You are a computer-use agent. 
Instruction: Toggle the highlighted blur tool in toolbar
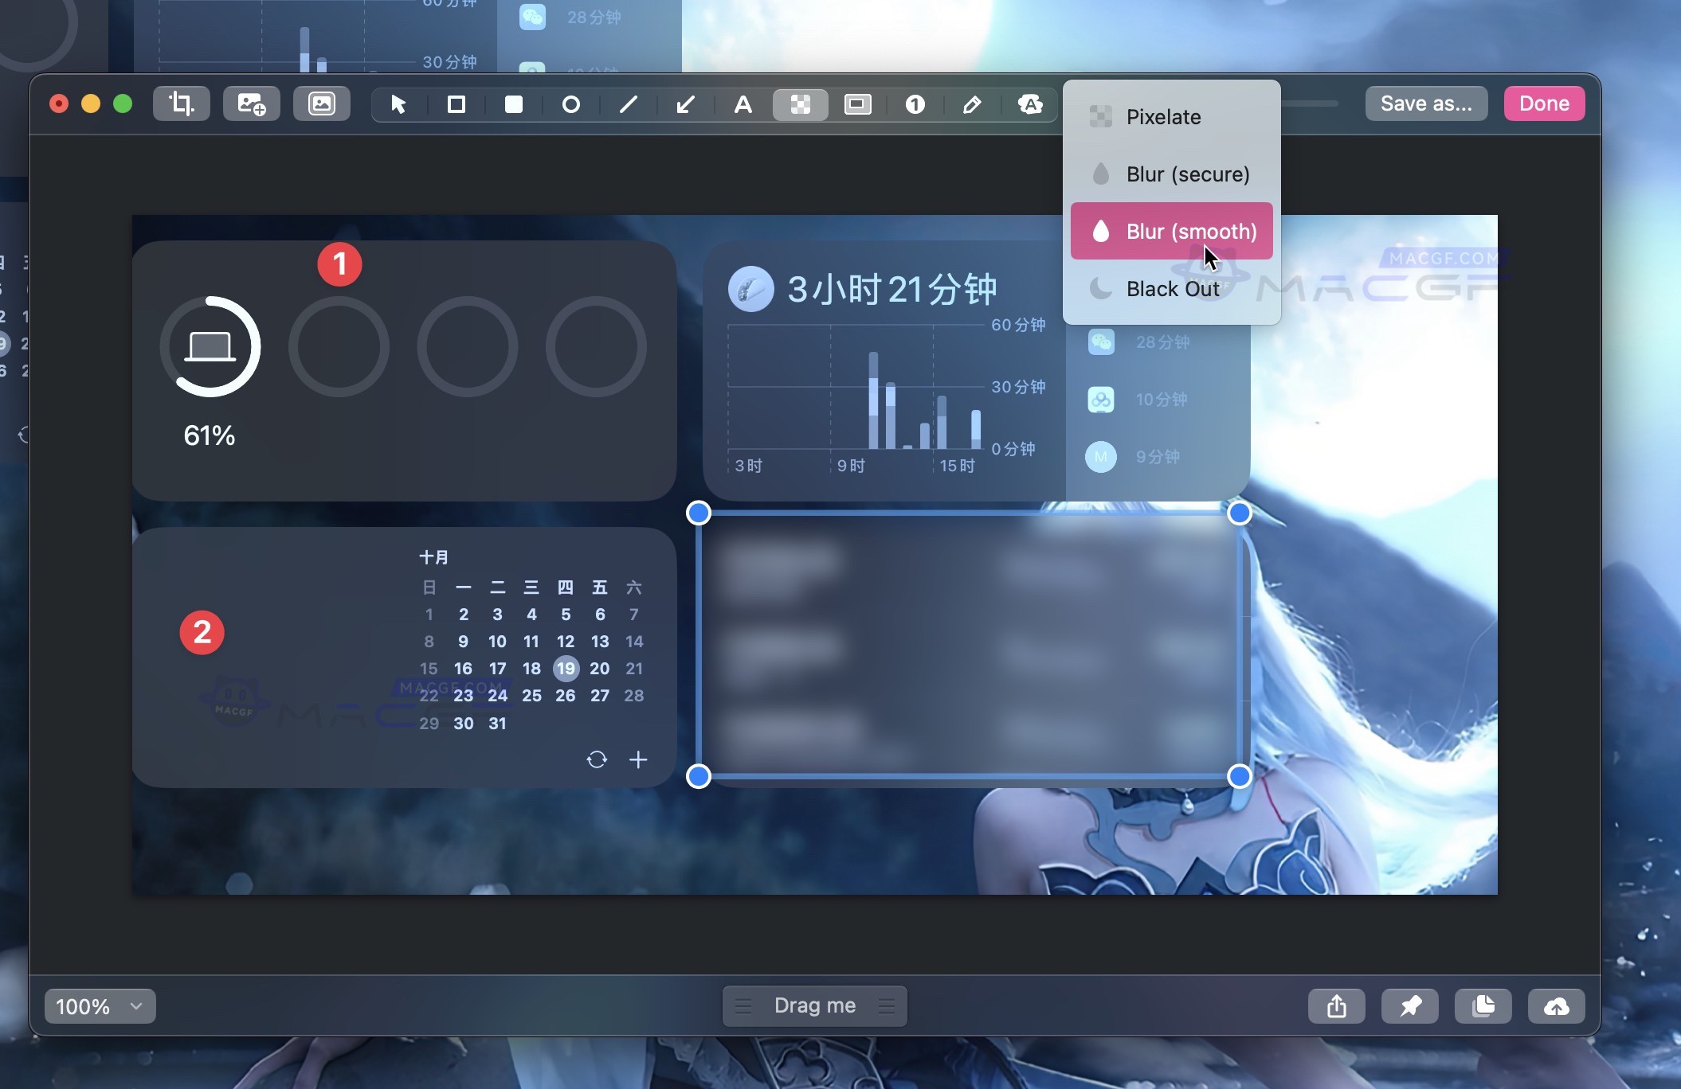(x=800, y=103)
